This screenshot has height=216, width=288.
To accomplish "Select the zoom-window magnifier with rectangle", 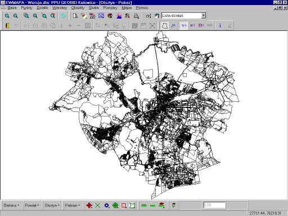I will 26,16.
